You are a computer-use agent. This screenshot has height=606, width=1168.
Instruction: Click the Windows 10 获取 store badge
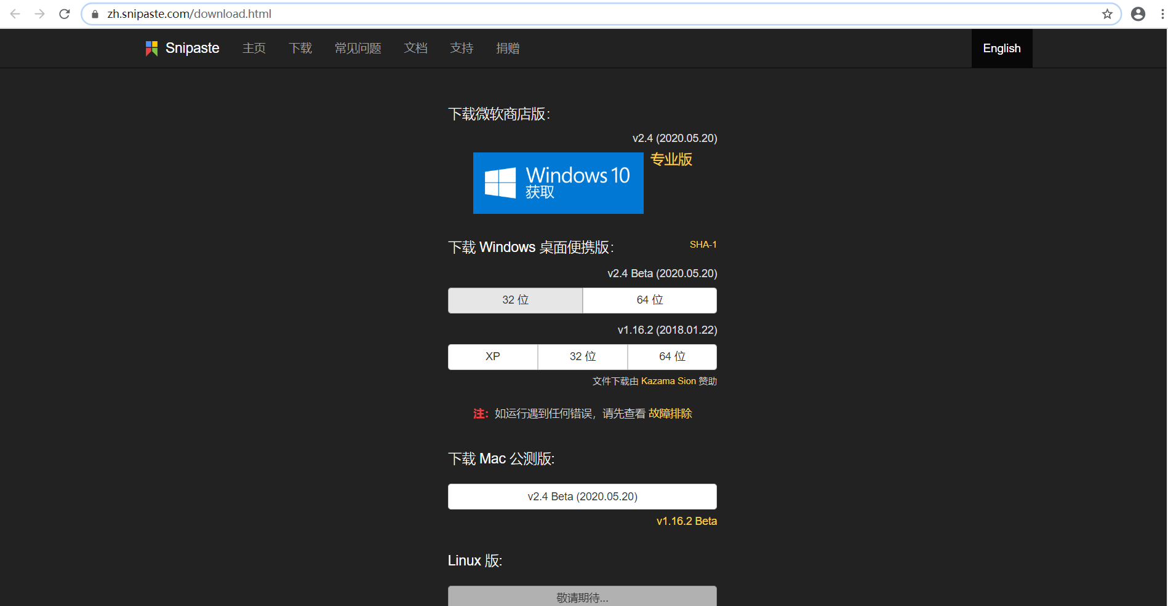coord(558,183)
